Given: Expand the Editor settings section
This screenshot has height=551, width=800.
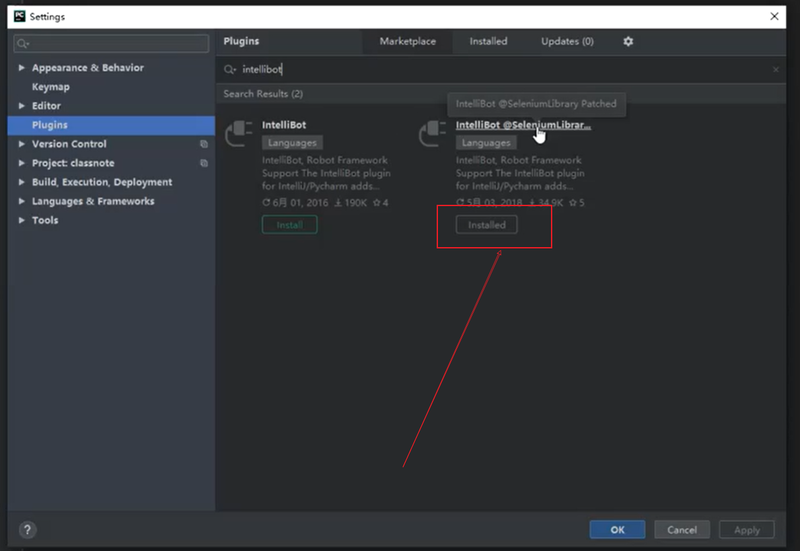Looking at the screenshot, I should 22,106.
